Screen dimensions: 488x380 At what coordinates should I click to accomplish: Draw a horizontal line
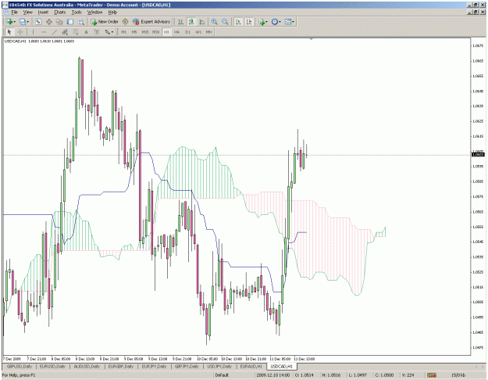44,32
